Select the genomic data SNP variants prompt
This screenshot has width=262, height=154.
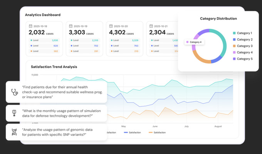pyautogui.click(x=57, y=132)
